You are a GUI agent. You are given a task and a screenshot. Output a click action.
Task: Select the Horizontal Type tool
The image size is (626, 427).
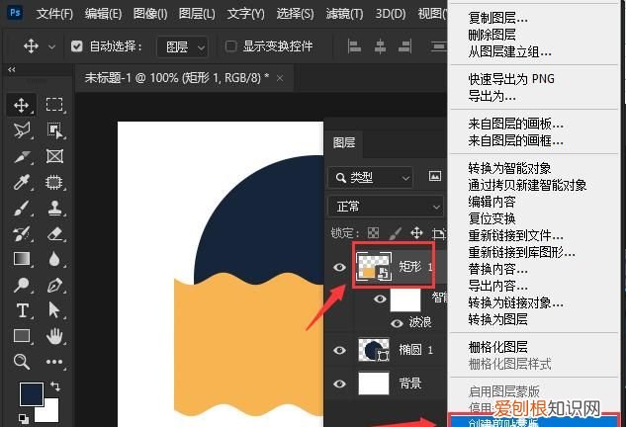[22, 310]
